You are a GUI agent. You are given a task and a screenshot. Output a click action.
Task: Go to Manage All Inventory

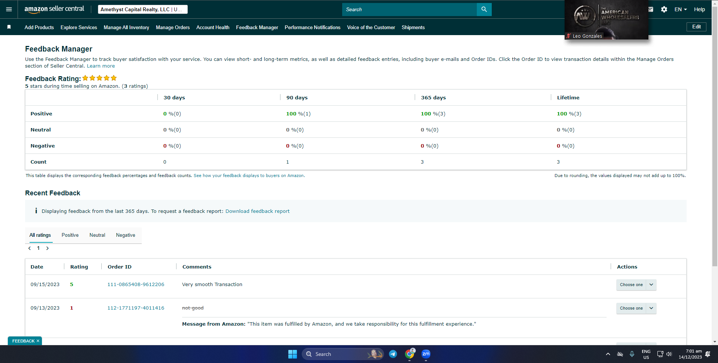coord(126,27)
